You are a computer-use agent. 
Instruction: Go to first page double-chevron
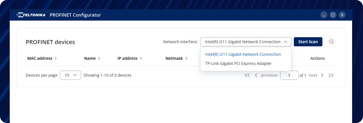247,75
